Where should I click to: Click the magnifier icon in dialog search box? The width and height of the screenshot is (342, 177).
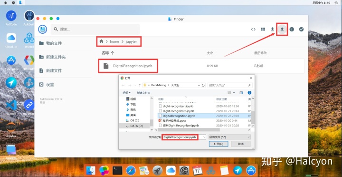coord(249,86)
